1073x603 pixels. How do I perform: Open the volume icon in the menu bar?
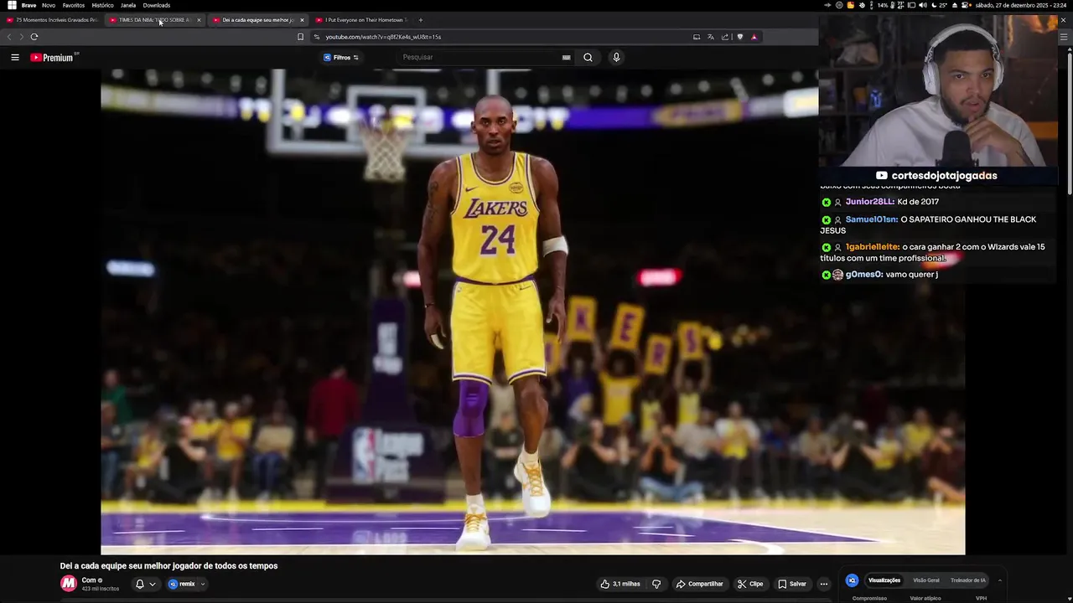pos(923,5)
